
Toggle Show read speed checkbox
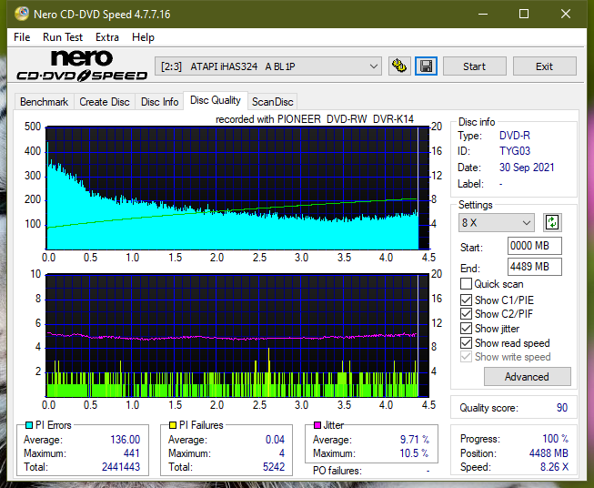click(x=466, y=342)
